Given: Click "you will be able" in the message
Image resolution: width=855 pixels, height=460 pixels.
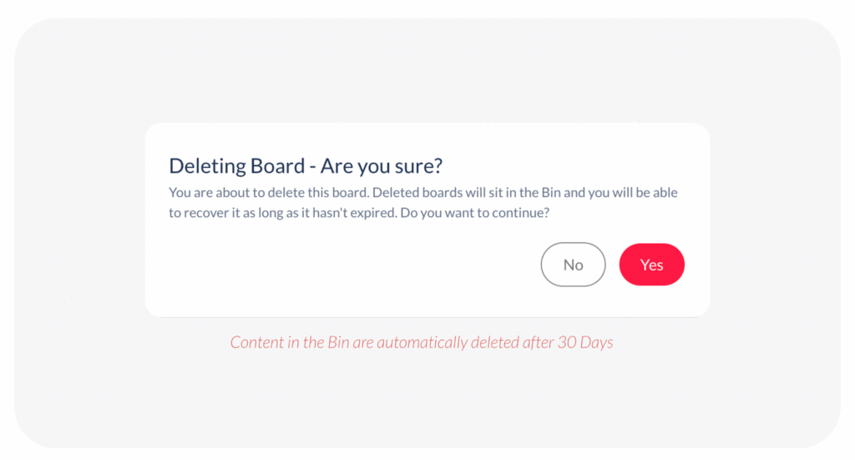Looking at the screenshot, I should (x=633, y=193).
